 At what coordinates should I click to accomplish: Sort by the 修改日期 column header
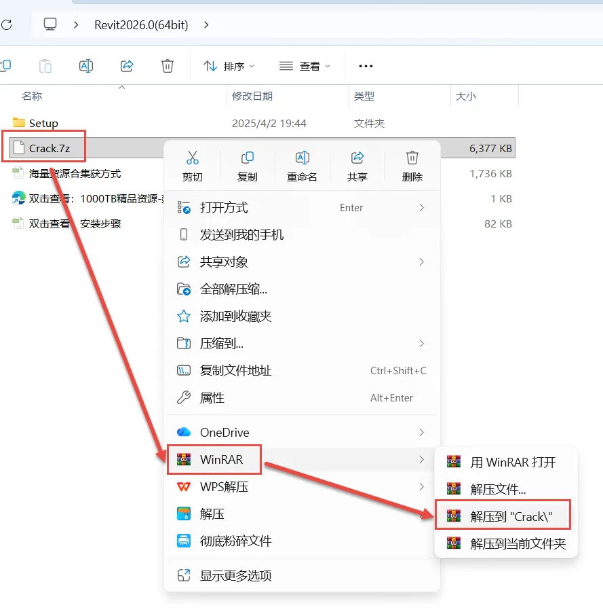point(252,96)
